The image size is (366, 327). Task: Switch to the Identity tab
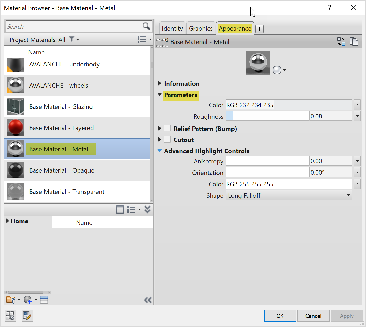[x=172, y=28]
